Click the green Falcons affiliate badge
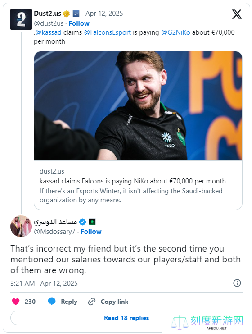 92,222
